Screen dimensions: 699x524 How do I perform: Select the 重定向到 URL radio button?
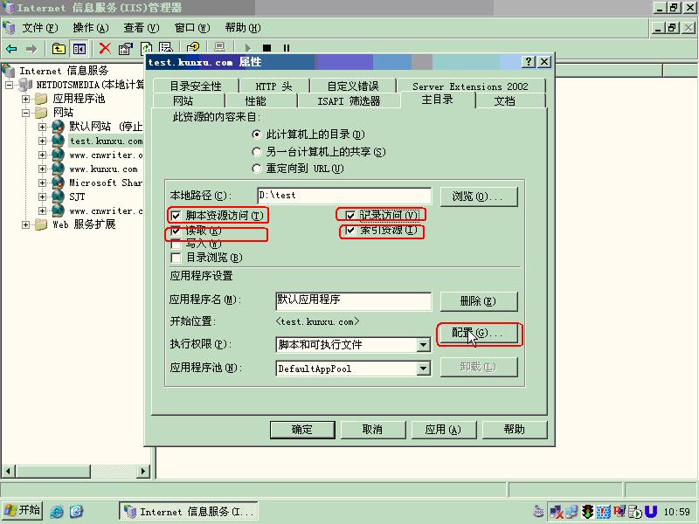point(257,169)
